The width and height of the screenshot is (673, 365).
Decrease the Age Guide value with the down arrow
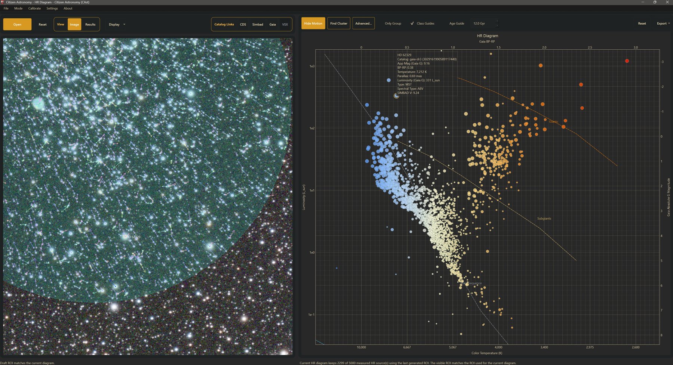tap(497, 26)
